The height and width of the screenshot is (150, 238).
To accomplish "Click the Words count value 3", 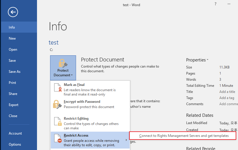I will [220, 80].
